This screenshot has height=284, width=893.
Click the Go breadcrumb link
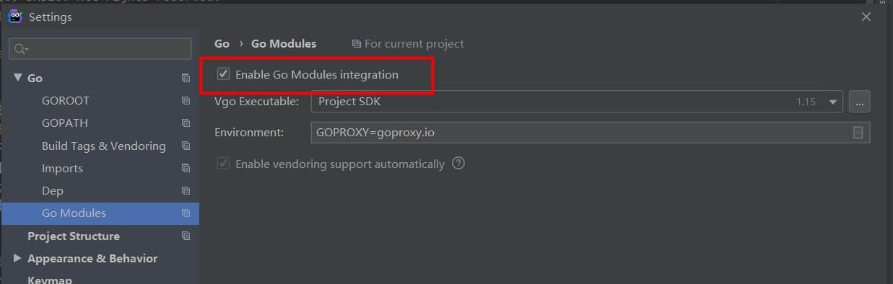click(222, 44)
